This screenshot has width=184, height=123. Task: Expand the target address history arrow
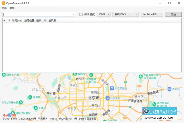[x=74, y=14]
